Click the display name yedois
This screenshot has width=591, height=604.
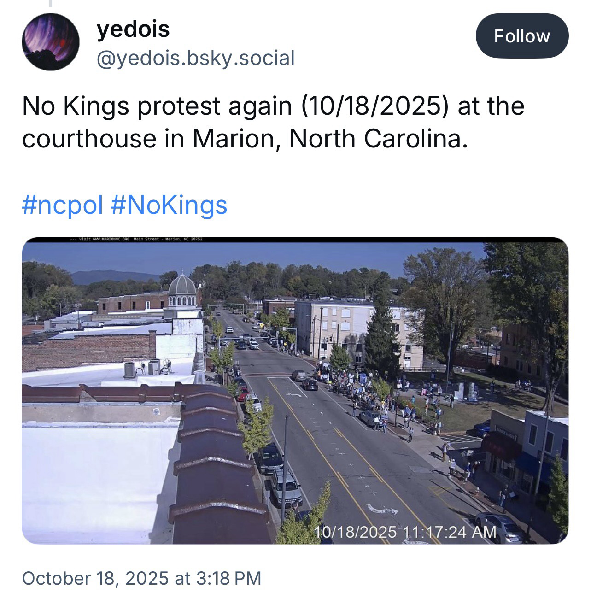(133, 29)
